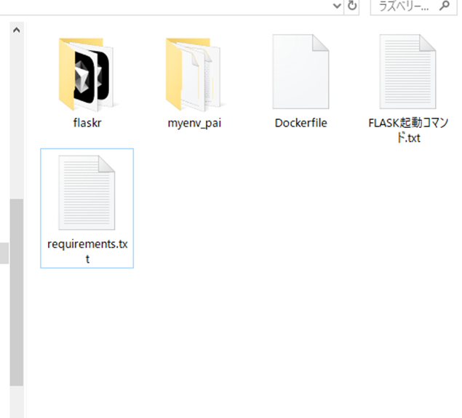Click the ラズベリー search box
The image size is (462, 418).
pos(414,6)
